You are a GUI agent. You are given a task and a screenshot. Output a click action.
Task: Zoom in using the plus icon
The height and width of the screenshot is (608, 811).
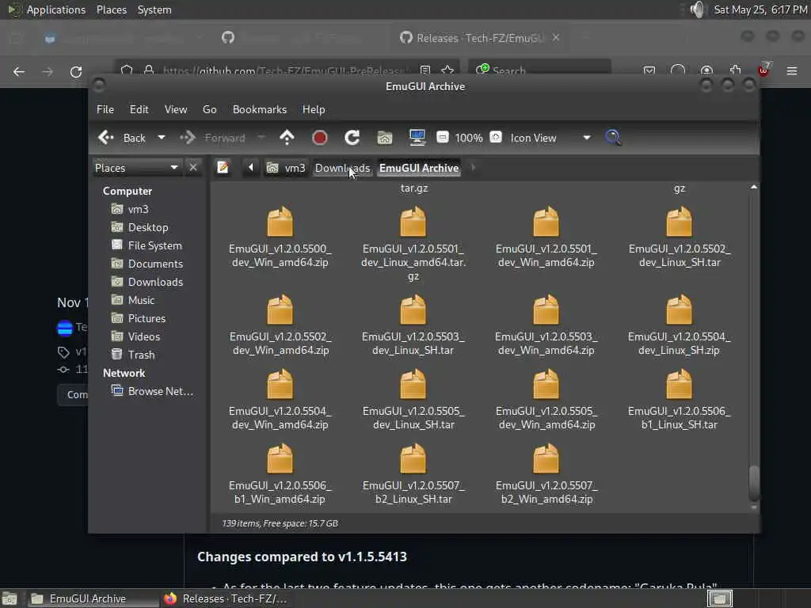click(496, 137)
